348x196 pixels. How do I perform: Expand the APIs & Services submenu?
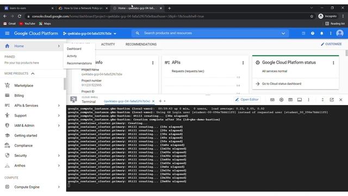coord(59,106)
